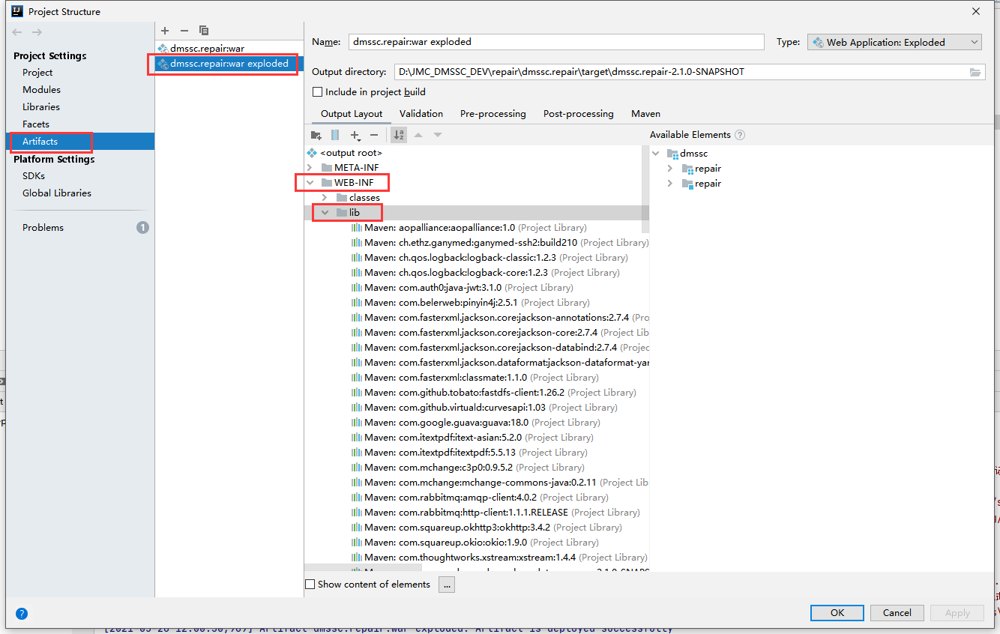Open SDKs under Platform Settings
Viewport: 1000px width, 634px height.
[34, 176]
